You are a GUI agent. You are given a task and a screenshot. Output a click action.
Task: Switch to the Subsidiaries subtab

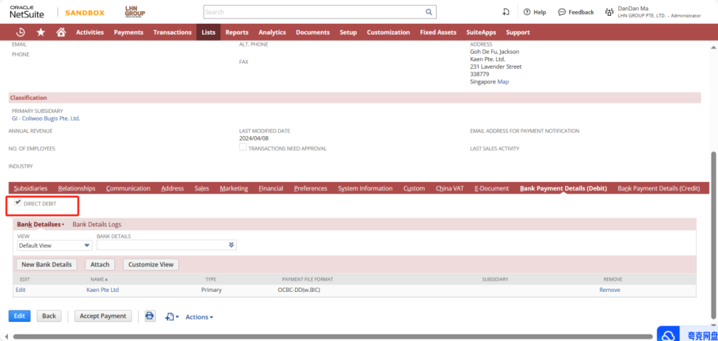coord(31,188)
